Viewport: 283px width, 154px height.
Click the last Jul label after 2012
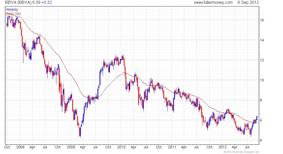tap(247, 147)
